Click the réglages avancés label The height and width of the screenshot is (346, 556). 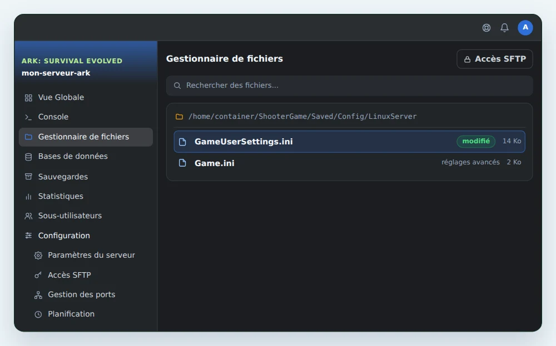pos(470,162)
